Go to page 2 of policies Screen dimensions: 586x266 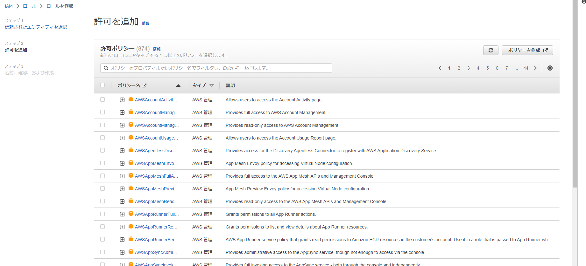(459, 68)
